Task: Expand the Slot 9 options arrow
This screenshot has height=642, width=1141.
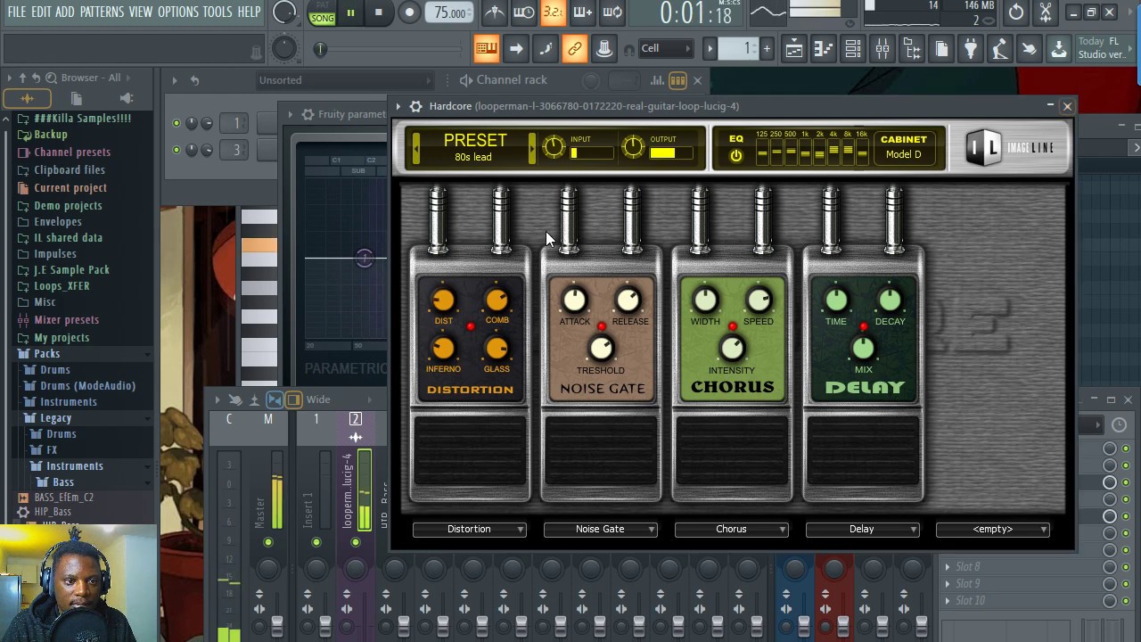Action: point(948,584)
